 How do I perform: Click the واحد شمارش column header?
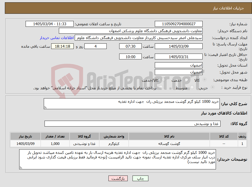[x=114, y=136]
